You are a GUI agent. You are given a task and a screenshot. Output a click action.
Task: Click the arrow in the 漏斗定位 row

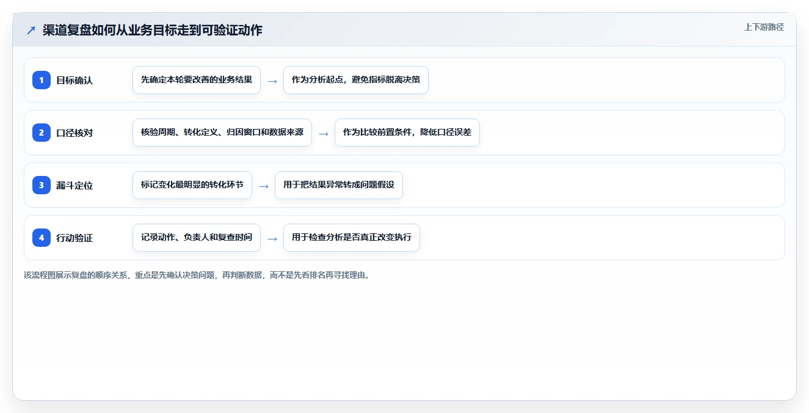pos(264,186)
